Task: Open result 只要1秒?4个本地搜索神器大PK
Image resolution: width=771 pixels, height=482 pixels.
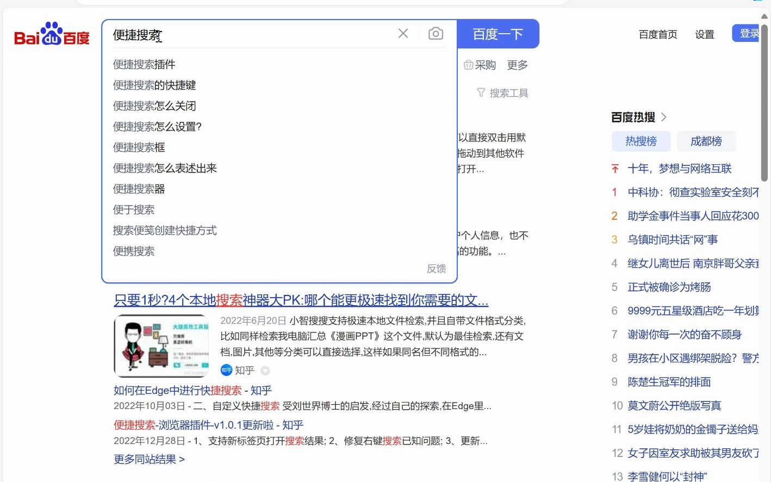Action: pos(301,300)
